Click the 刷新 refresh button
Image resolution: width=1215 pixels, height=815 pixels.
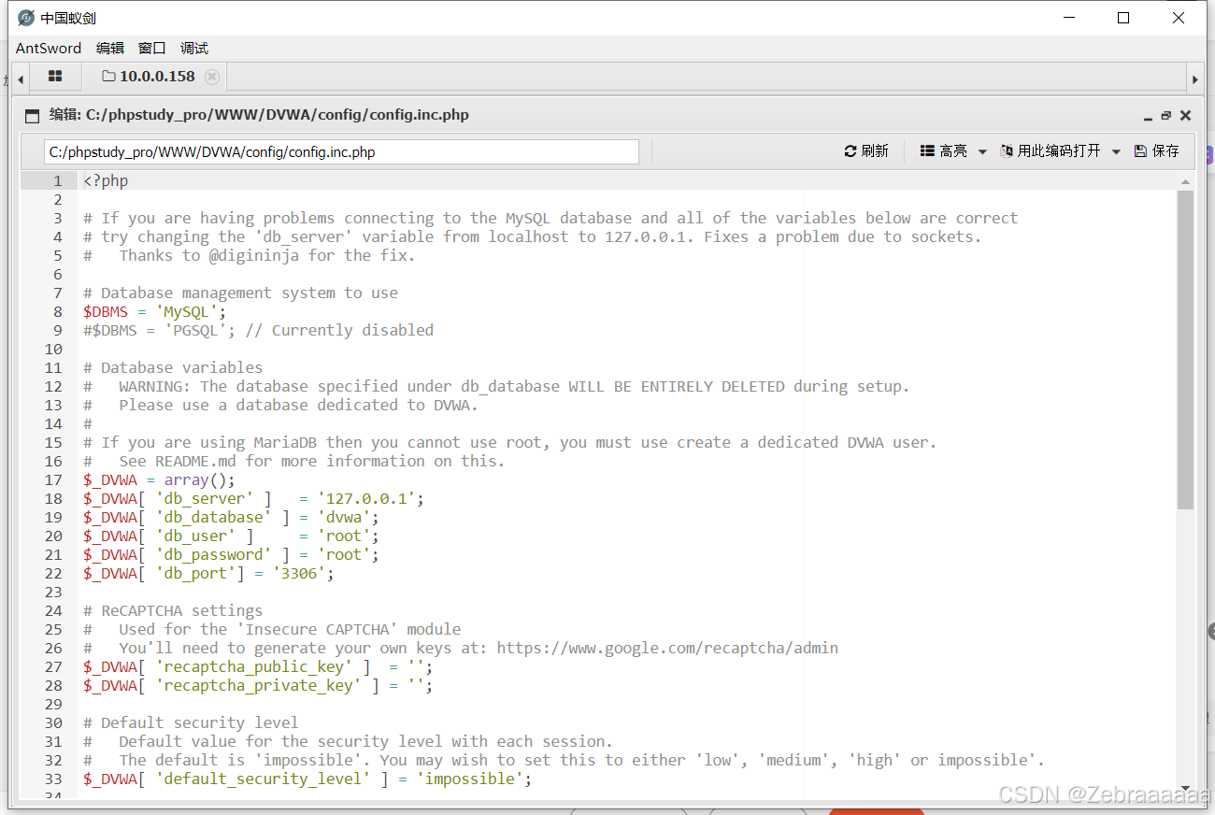866,151
